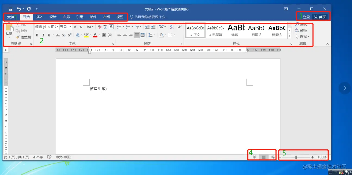The width and height of the screenshot is (352, 175).
Task: Click the 告诉我您想要做什么 search box
Action: click(x=149, y=17)
